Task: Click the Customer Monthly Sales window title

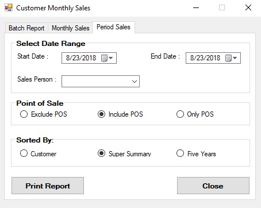Action: [x=53, y=8]
